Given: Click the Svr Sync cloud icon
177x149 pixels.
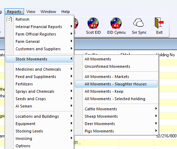Looking at the screenshot, I should [x=139, y=23].
